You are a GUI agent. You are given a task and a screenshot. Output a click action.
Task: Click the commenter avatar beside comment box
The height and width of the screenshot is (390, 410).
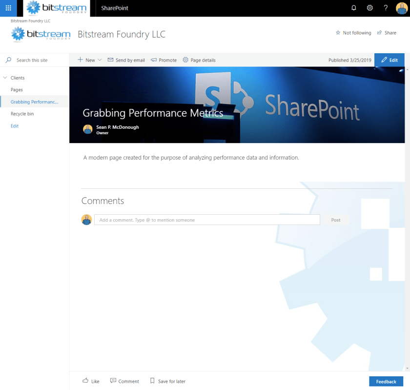[x=86, y=220]
